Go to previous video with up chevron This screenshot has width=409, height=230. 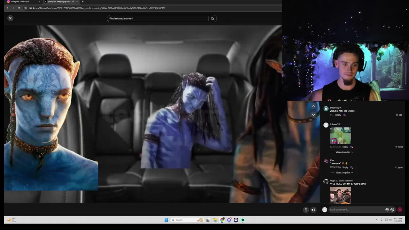click(x=313, y=106)
